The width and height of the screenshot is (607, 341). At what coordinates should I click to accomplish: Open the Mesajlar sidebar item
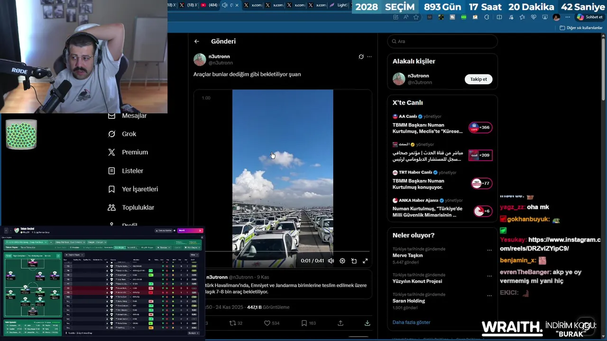click(x=128, y=116)
